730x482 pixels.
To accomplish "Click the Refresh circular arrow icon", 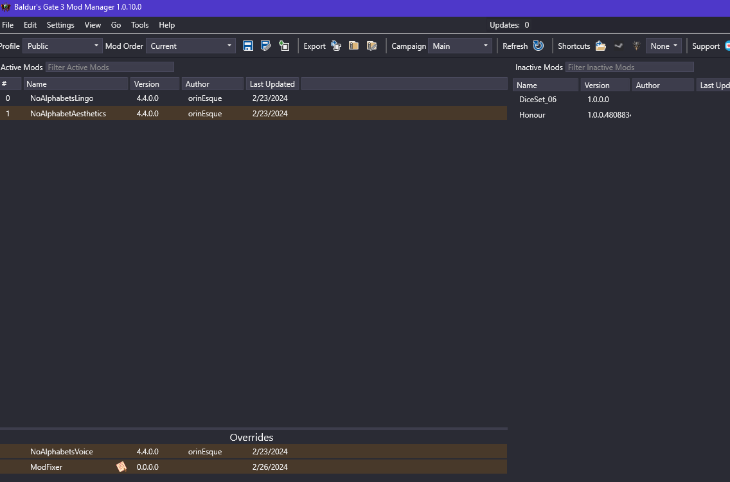I will (x=539, y=46).
